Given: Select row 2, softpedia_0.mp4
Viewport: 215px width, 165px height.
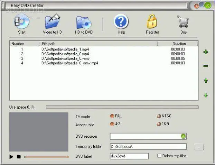Looking at the screenshot, I should tap(104, 54).
